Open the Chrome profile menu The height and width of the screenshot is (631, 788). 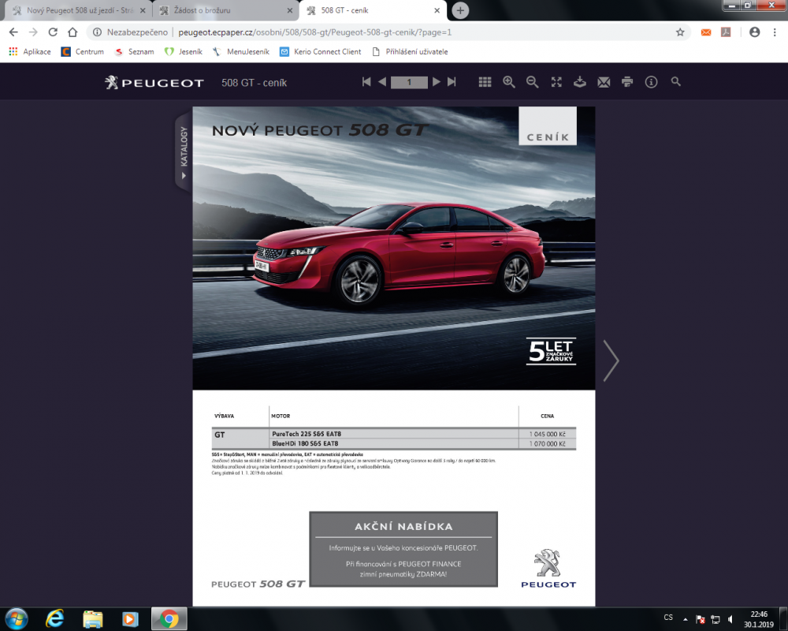(754, 32)
